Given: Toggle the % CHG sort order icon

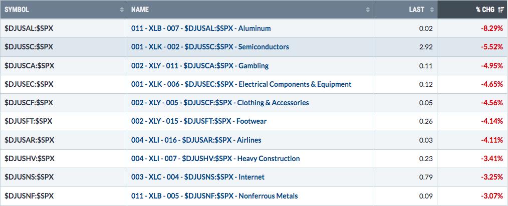Looking at the screenshot, I should [x=501, y=9].
